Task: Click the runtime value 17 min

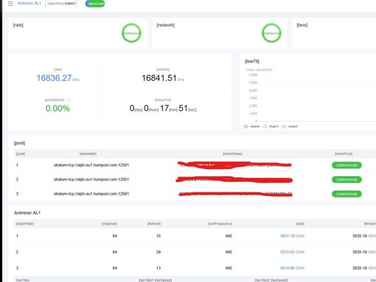Action: pos(169,108)
